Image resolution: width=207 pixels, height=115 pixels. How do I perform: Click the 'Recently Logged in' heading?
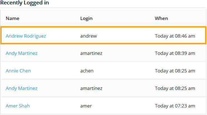25,3
